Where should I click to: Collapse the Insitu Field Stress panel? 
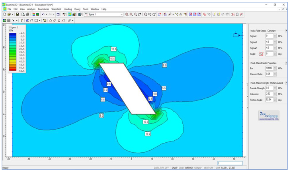(285, 31)
